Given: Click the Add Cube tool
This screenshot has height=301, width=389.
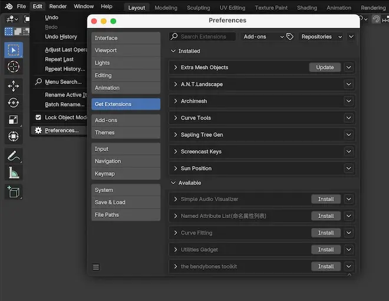Looking at the screenshot, I should [x=13, y=192].
